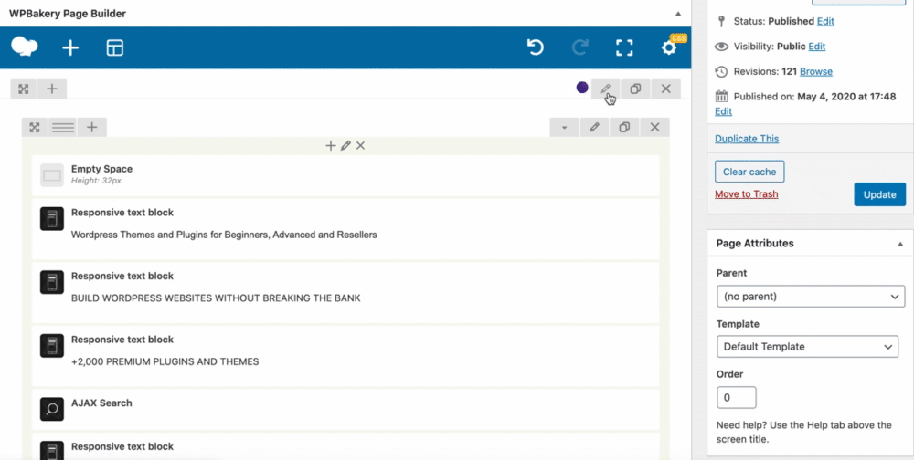
Task: Click the Duplicate This link
Action: coord(747,139)
